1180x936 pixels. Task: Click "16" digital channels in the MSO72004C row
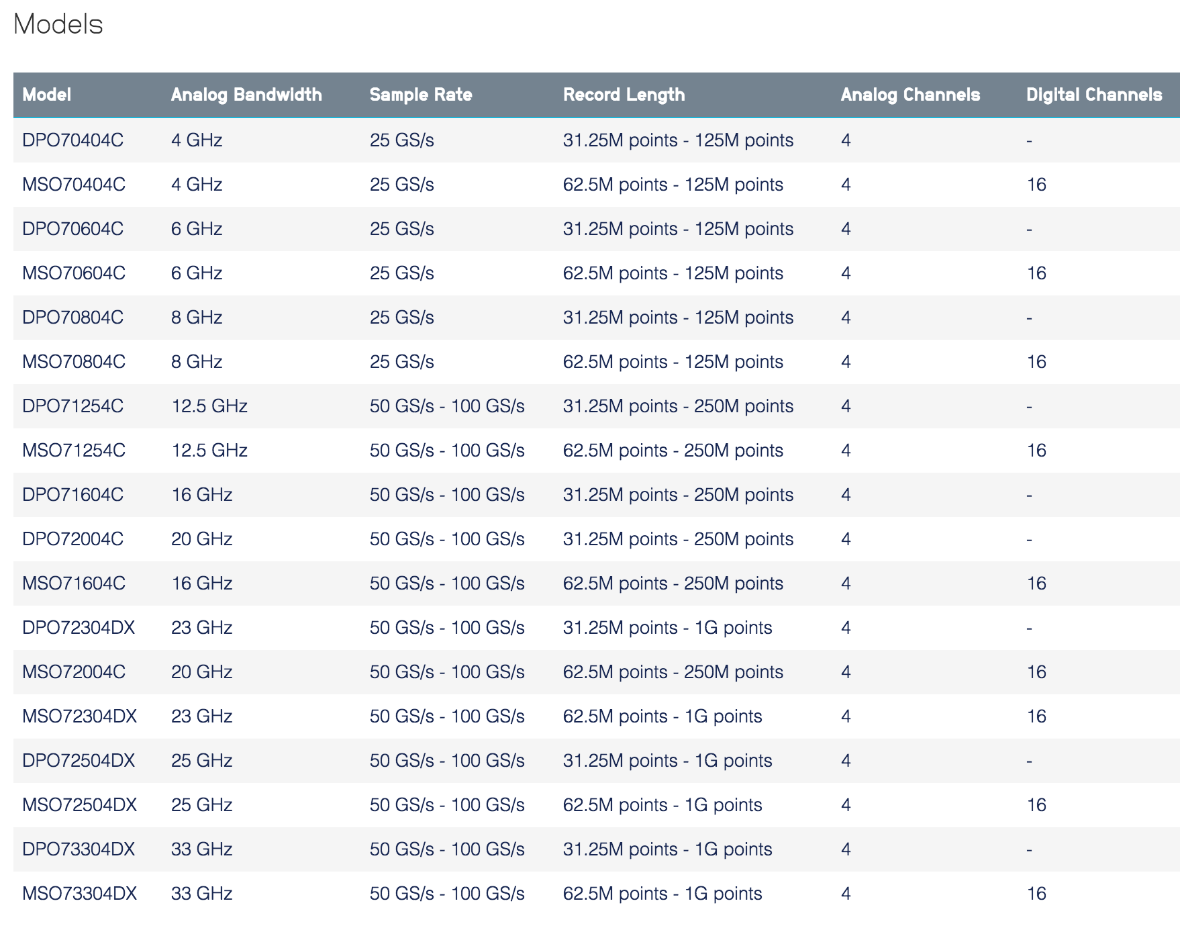1036,672
